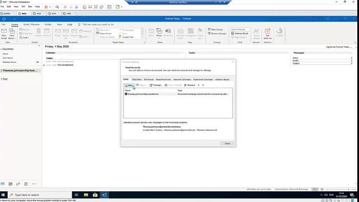The image size is (359, 202).
Task: Open the Tasks view in navigation bar
Action: 26,184
